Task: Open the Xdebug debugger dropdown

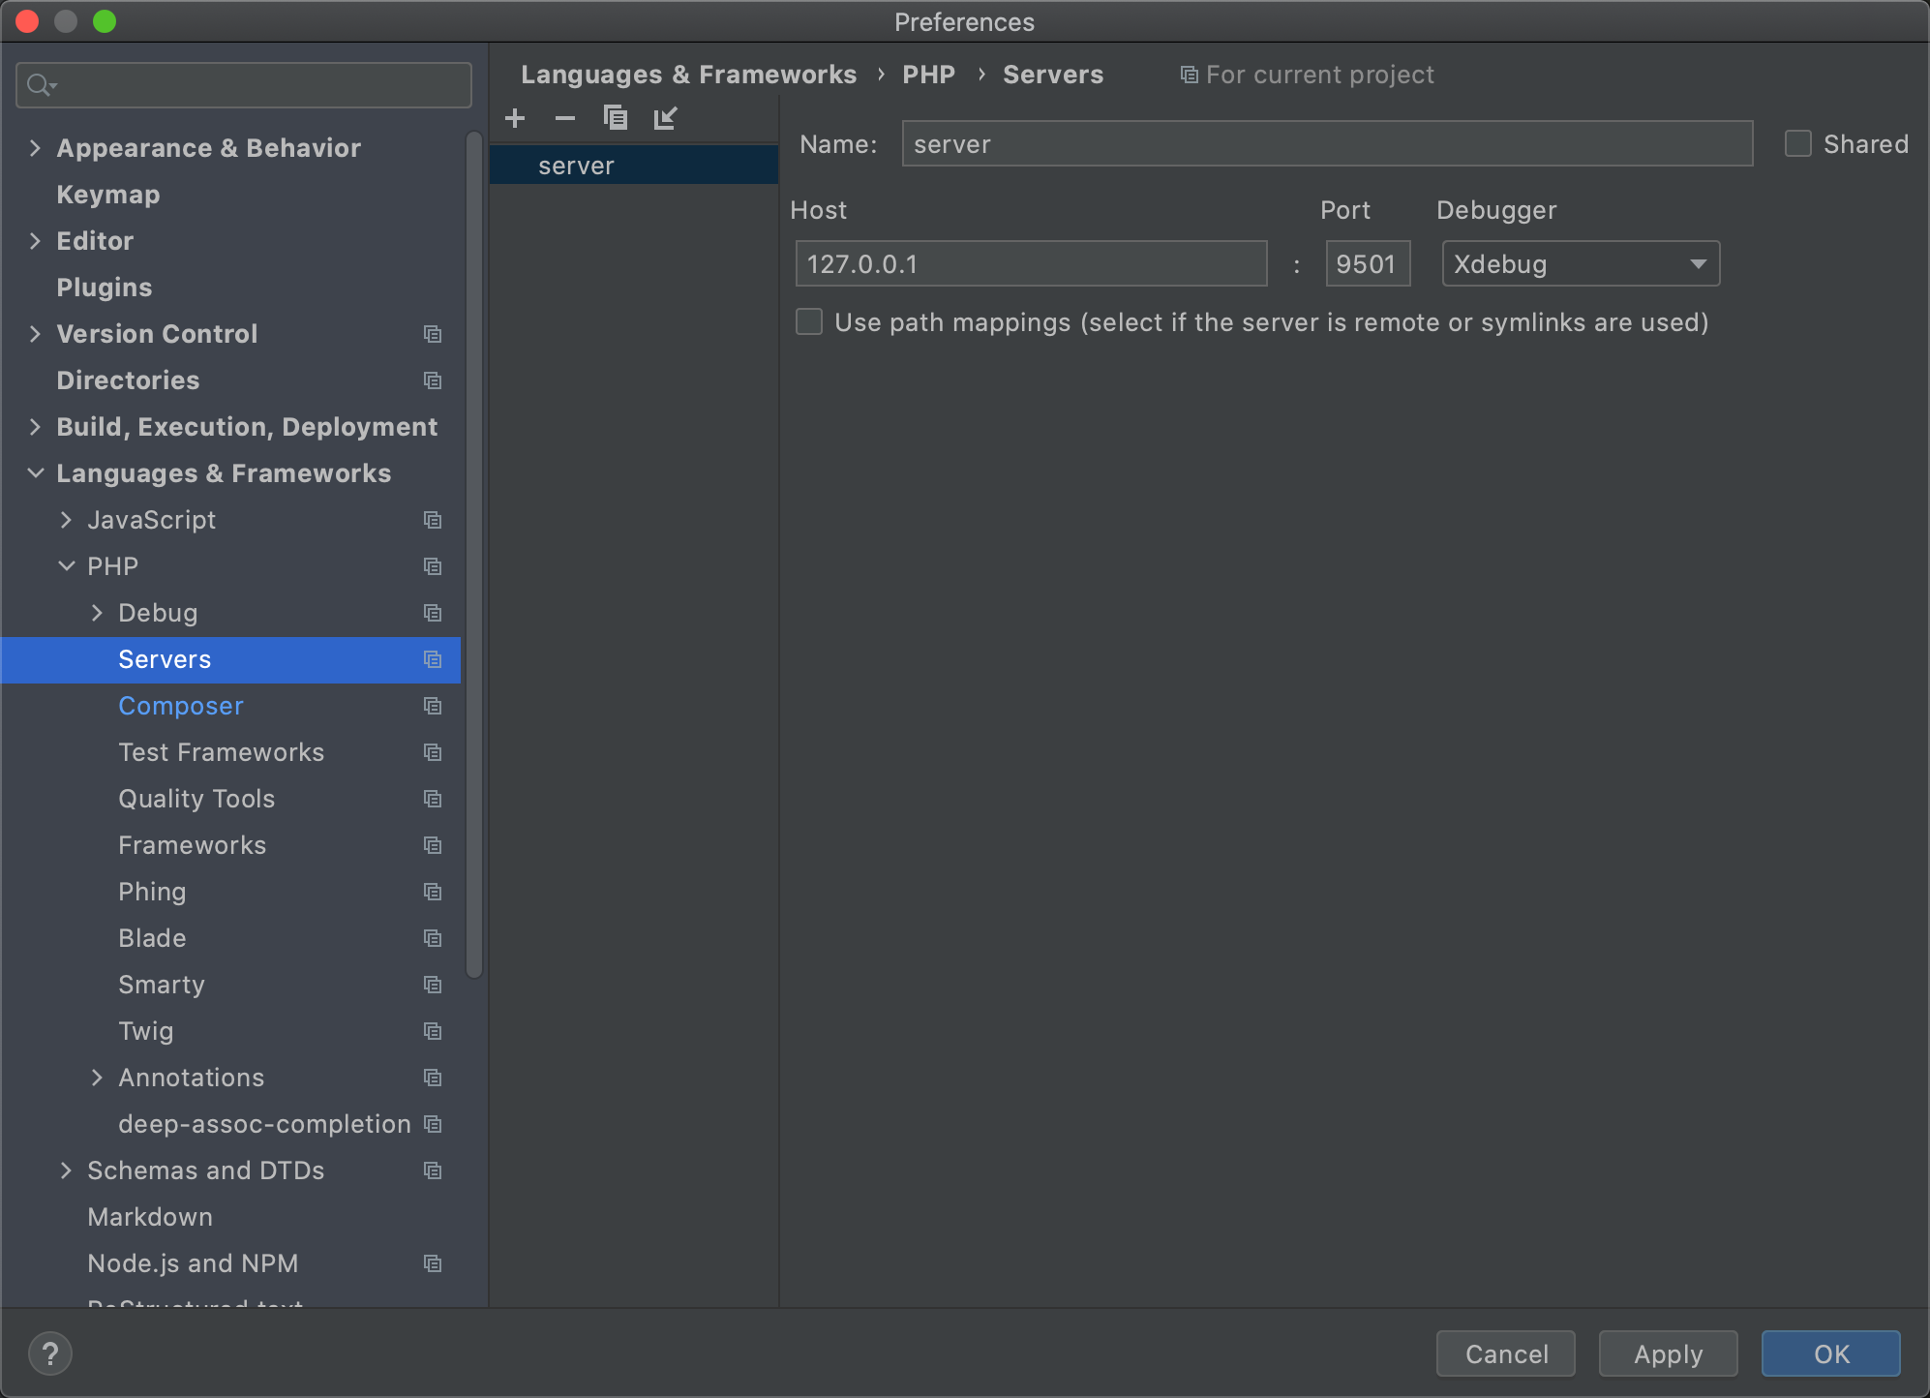Action: click(1580, 264)
